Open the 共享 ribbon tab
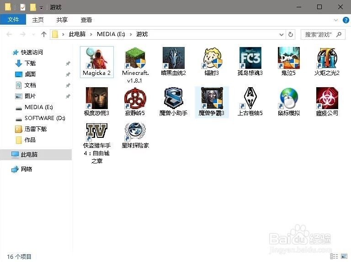The image size is (351, 262). 62,20
